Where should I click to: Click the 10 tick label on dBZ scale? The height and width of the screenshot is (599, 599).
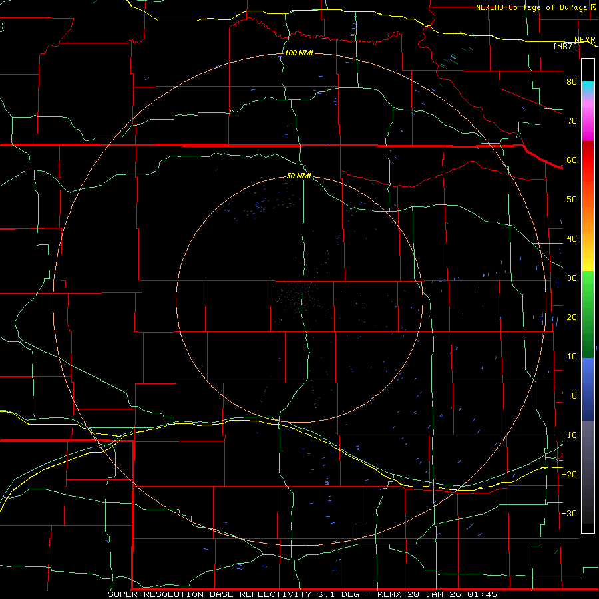click(572, 357)
